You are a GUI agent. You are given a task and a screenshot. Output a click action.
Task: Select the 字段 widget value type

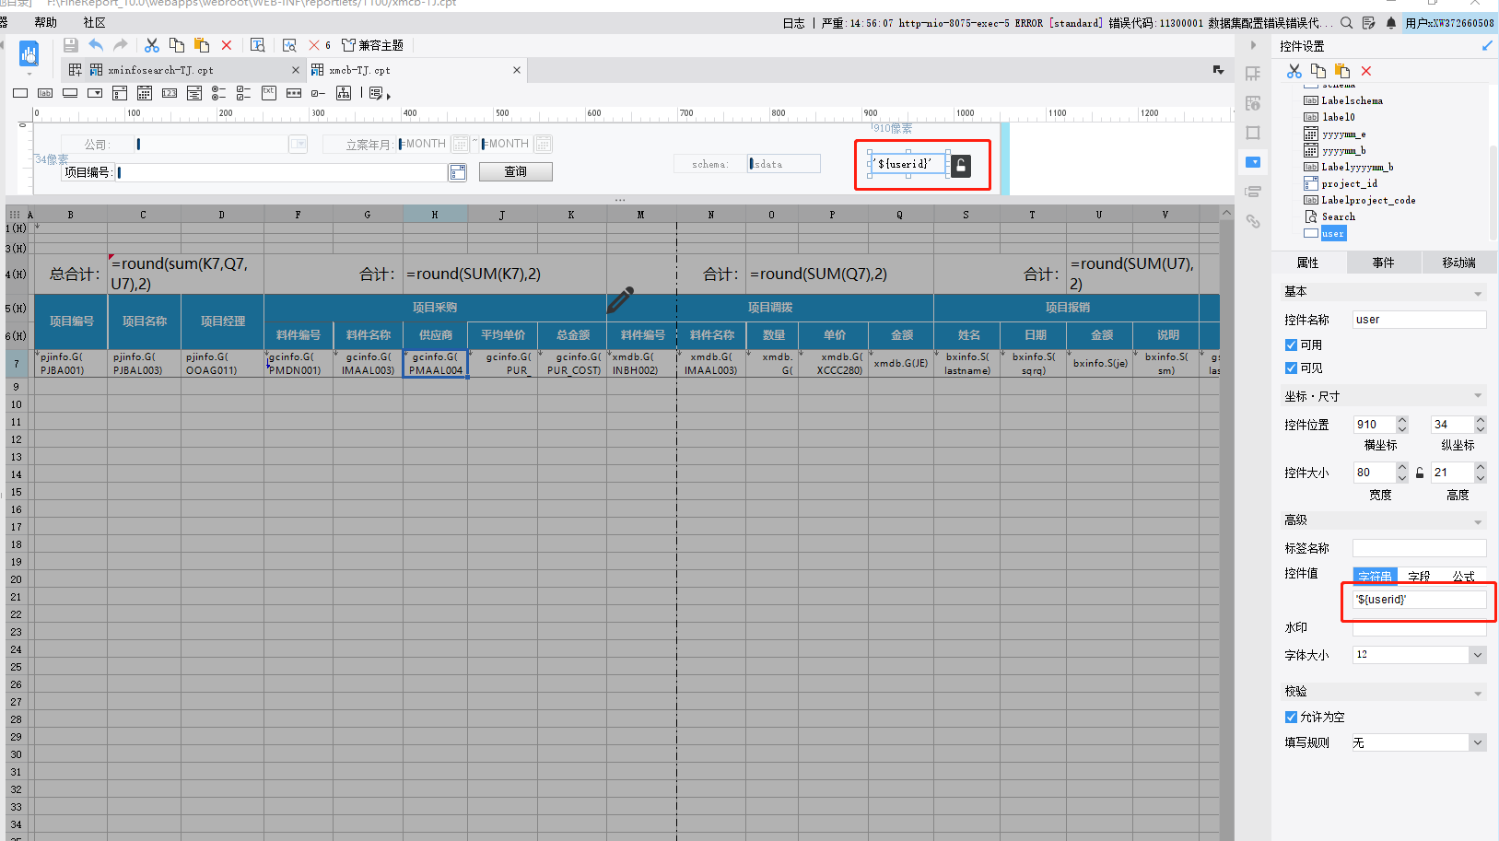[1419, 576]
